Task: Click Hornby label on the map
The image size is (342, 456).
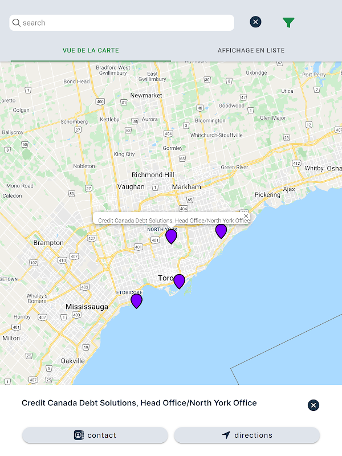Action: click(x=22, y=317)
